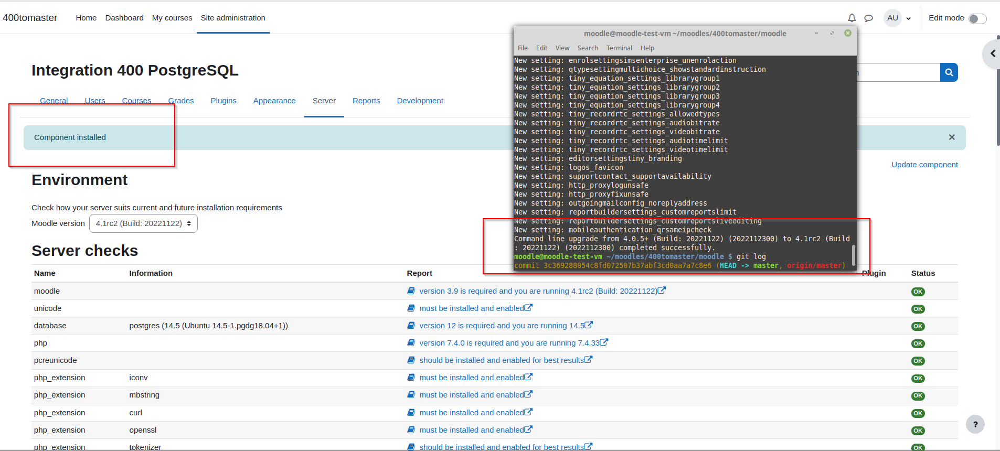Screen dimensions: 1000x451
Task: Open must be installed link in openssl row
Action: pyautogui.click(x=472, y=430)
